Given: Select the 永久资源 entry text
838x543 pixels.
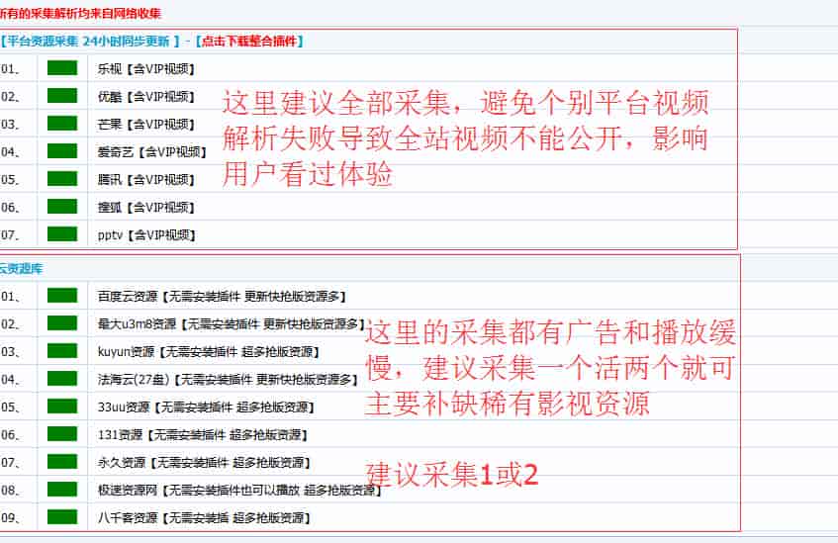Looking at the screenshot, I should pos(204,463).
